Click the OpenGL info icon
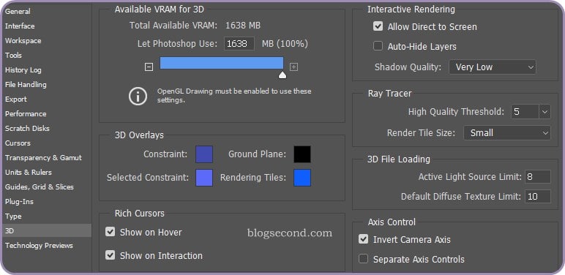This screenshot has width=565, height=275. pos(138,96)
